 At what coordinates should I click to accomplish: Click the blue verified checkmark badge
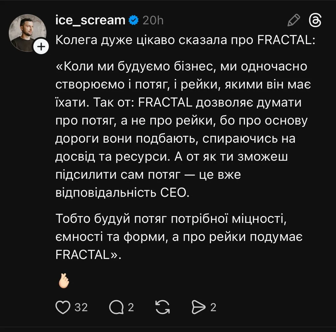134,20
